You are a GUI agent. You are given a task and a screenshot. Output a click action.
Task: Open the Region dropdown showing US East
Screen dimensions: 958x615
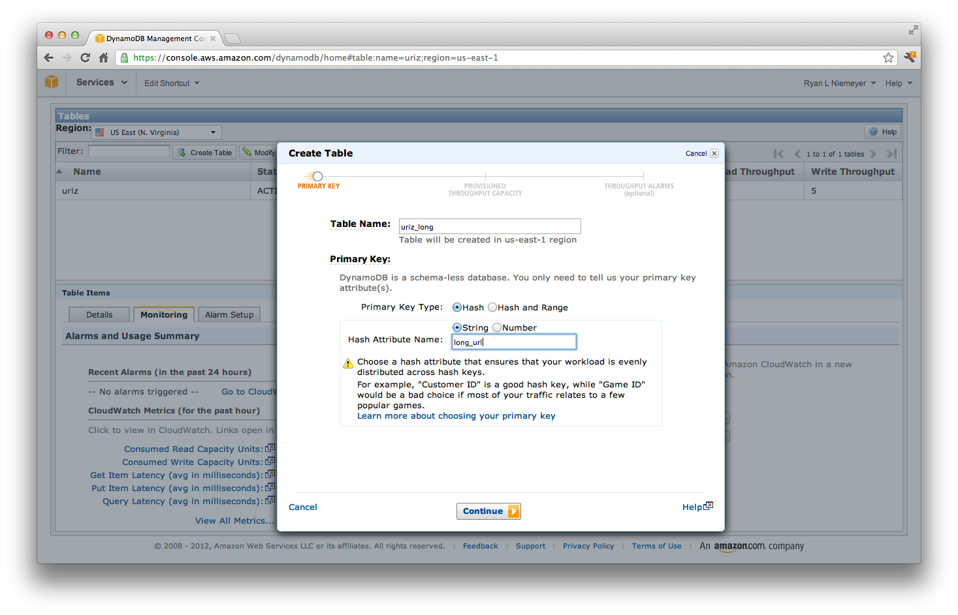pos(155,132)
